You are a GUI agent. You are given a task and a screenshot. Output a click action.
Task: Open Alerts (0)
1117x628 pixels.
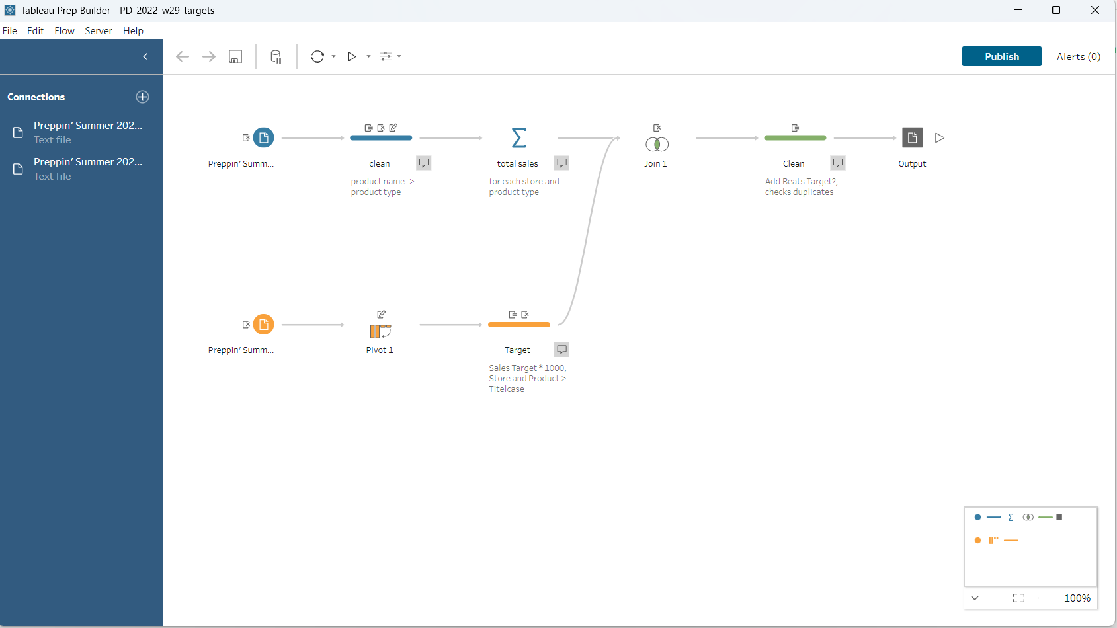1079,57
